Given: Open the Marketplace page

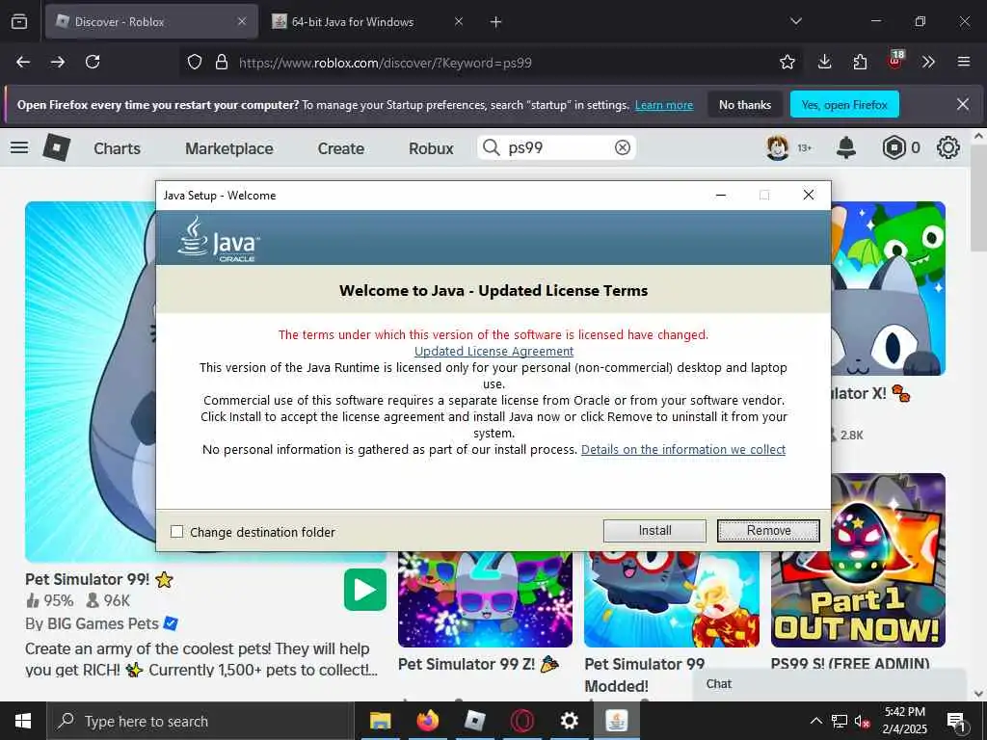Looking at the screenshot, I should [x=229, y=148].
